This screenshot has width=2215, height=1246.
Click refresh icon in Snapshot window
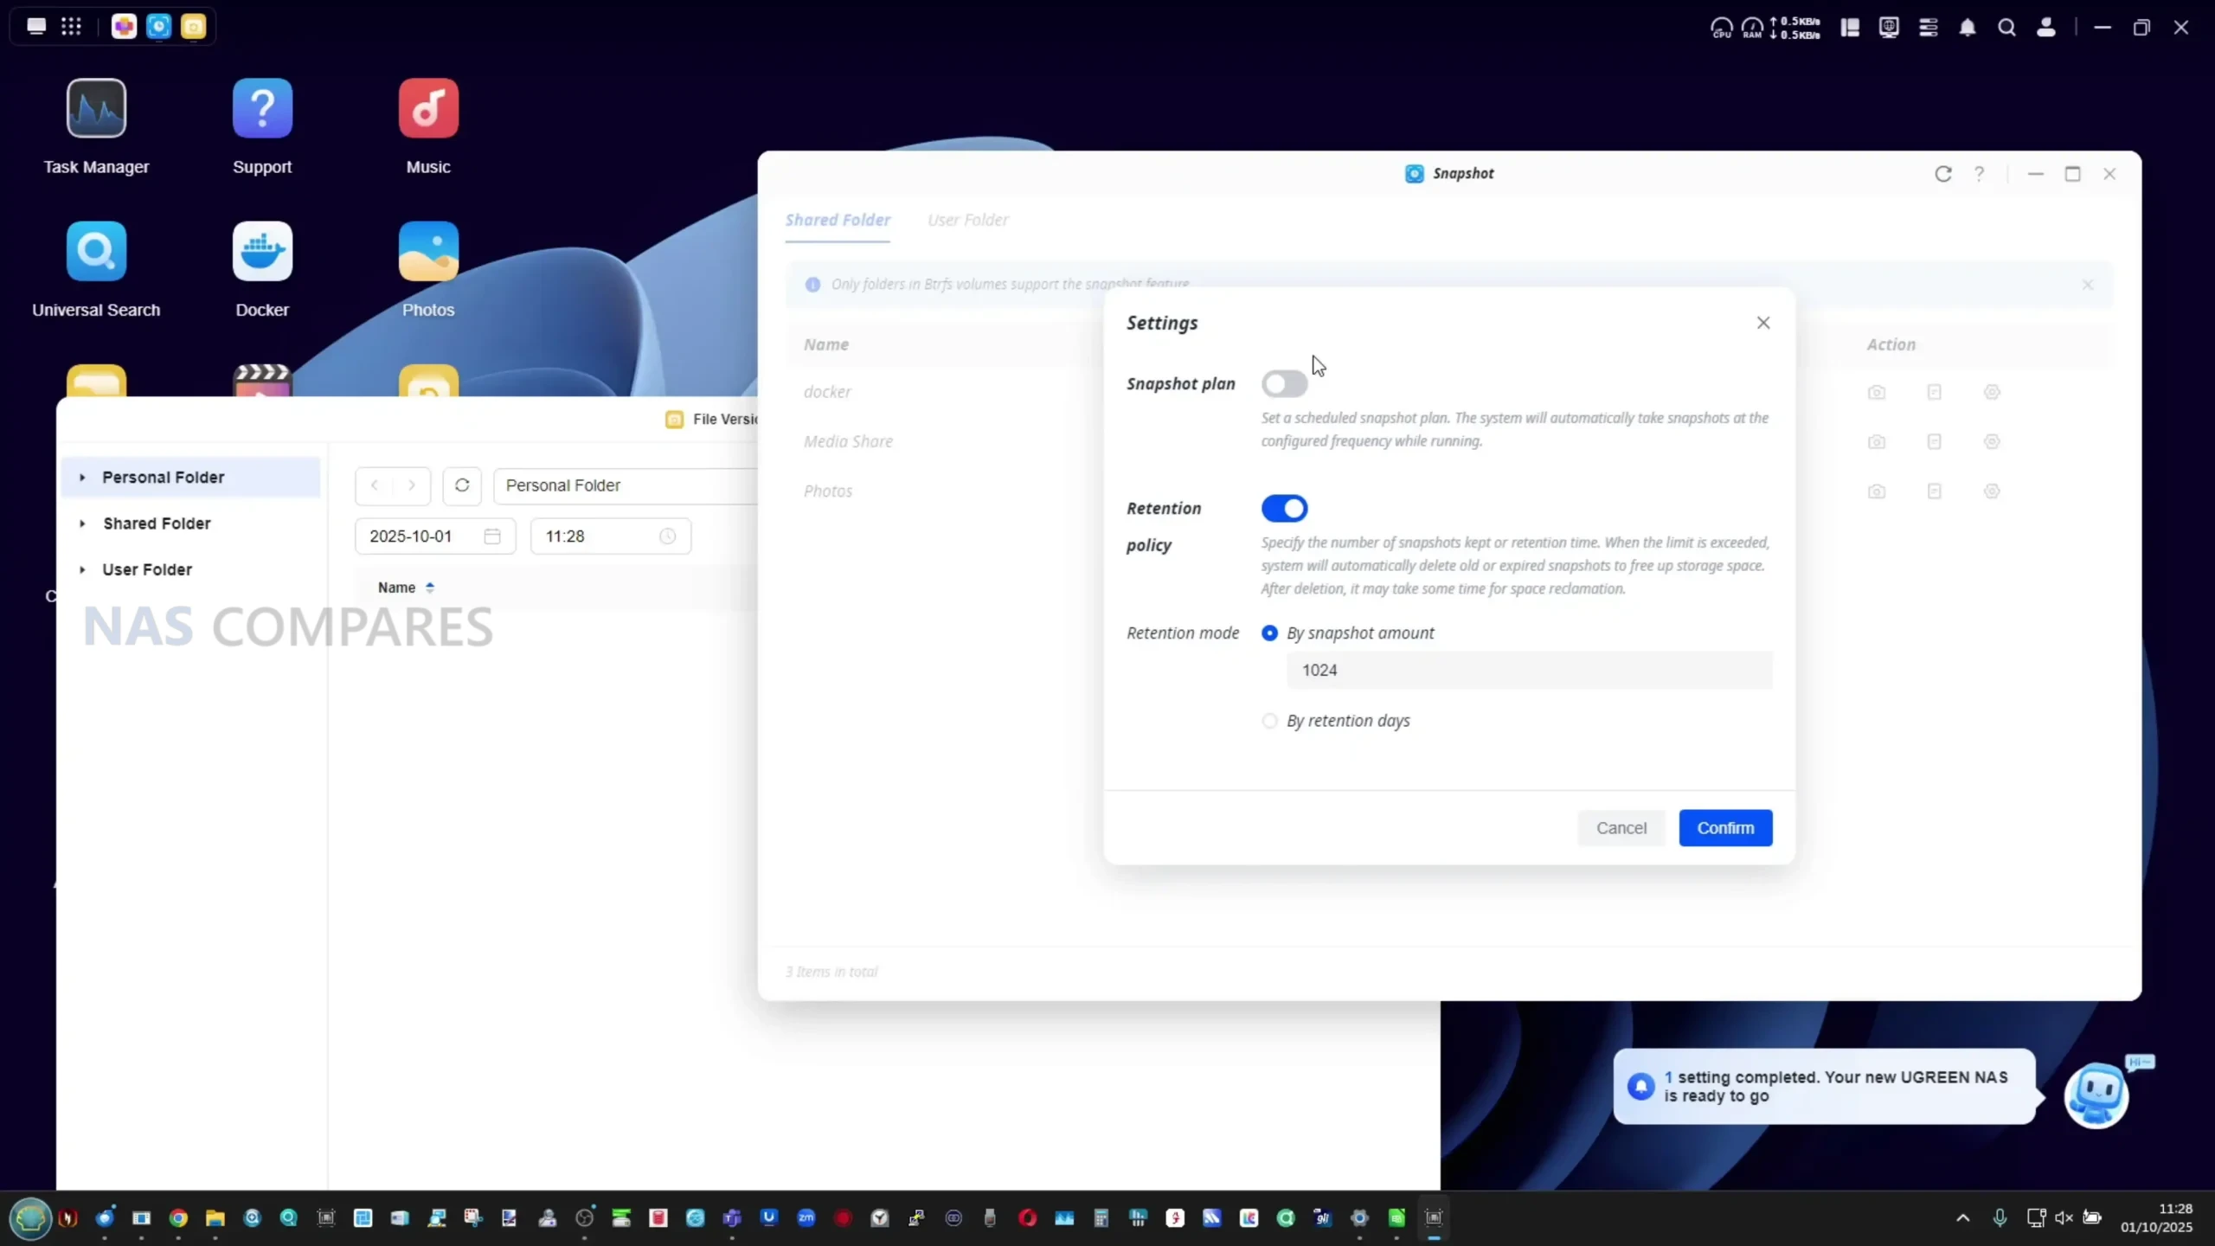(1942, 174)
